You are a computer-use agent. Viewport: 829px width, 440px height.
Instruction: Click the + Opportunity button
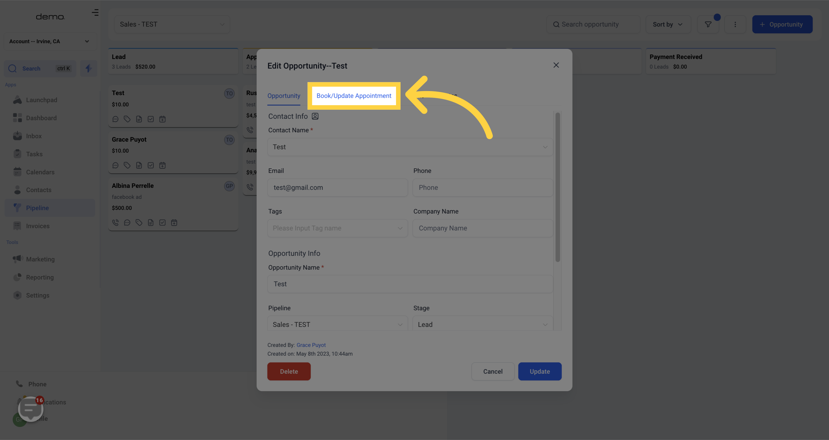click(x=782, y=25)
